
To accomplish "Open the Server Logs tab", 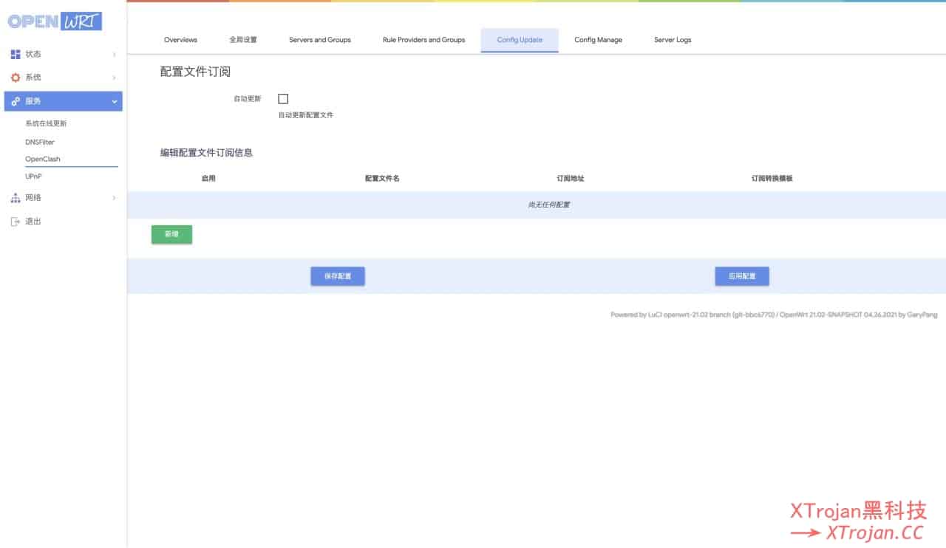I will (673, 40).
